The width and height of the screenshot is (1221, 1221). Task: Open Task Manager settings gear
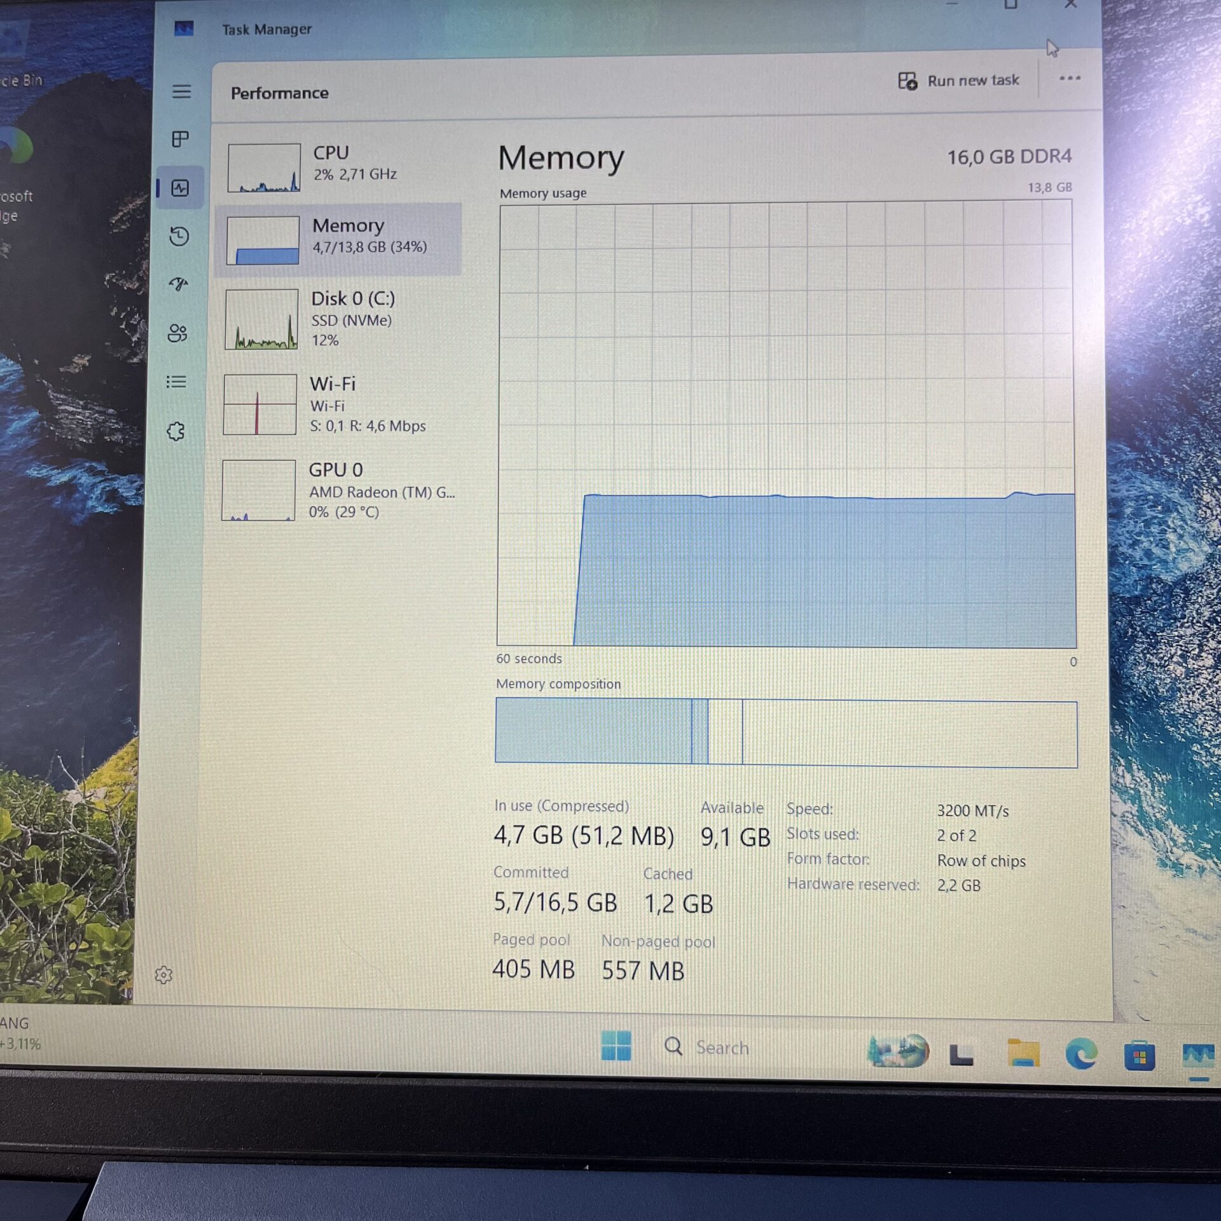click(163, 975)
